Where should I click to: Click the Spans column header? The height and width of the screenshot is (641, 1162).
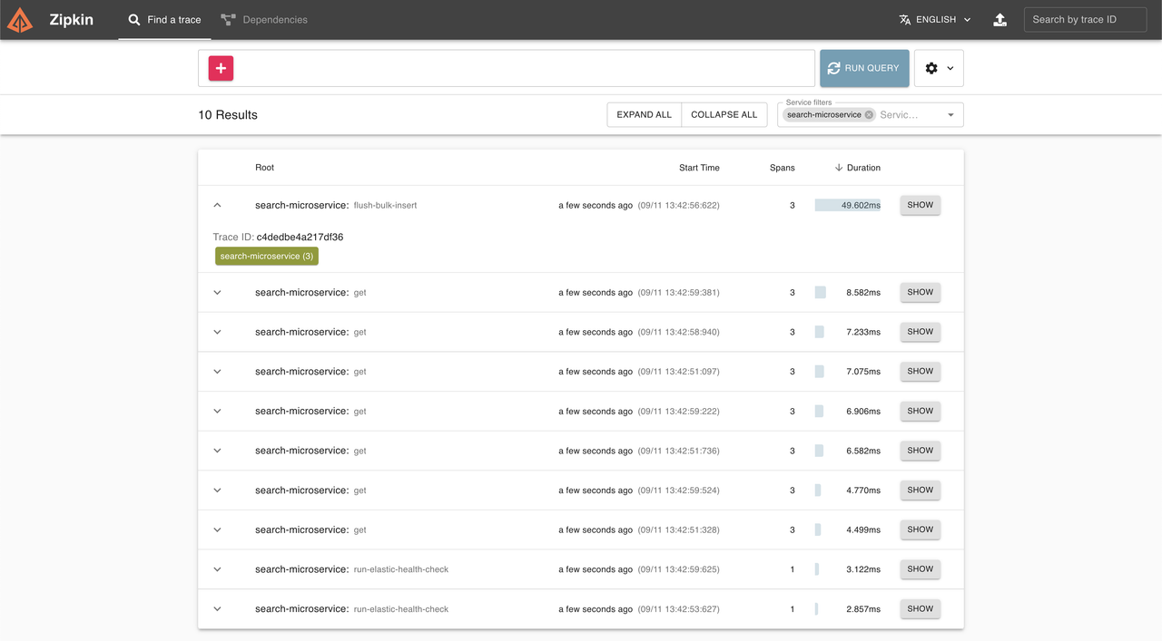pyautogui.click(x=782, y=168)
